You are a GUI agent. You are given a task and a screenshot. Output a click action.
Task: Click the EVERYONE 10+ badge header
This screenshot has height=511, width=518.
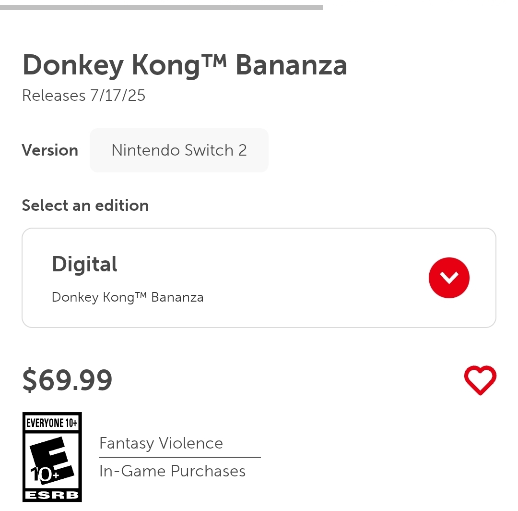(52, 423)
